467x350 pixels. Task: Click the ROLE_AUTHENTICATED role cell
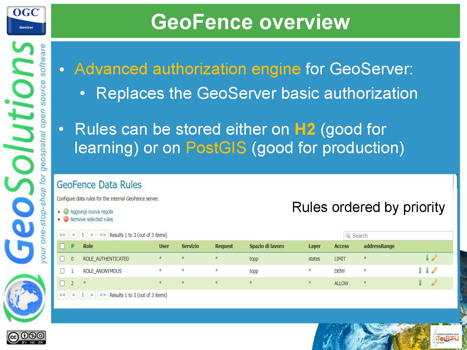click(106, 259)
